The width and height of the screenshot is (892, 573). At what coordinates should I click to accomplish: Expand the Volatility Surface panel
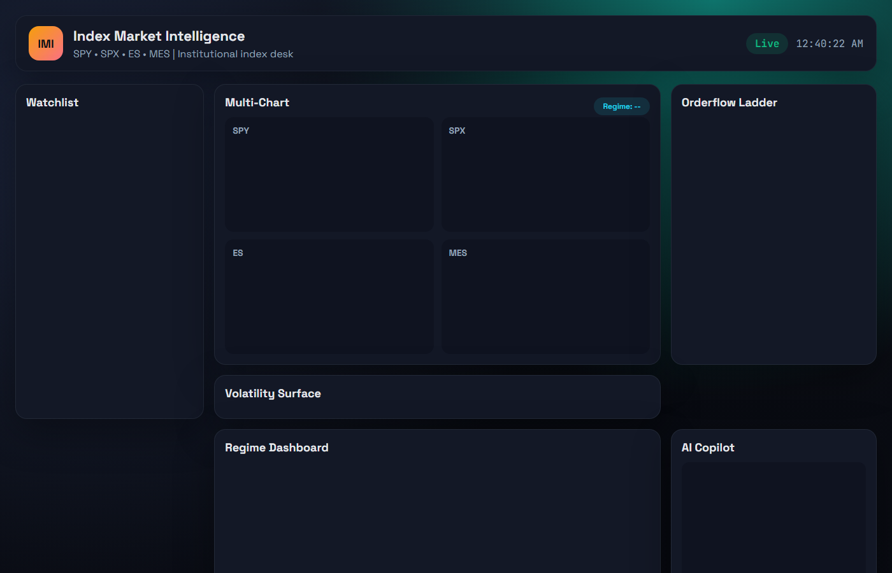coord(273,393)
